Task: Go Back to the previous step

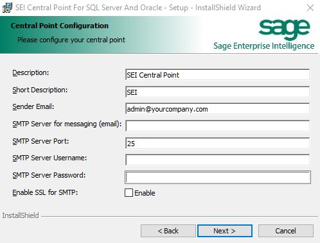Action: point(168,231)
